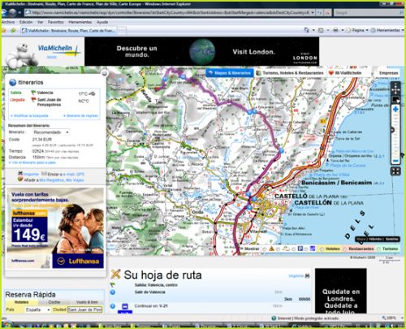Refresh the page with the reload icon
406x329 pixels.
320,13
